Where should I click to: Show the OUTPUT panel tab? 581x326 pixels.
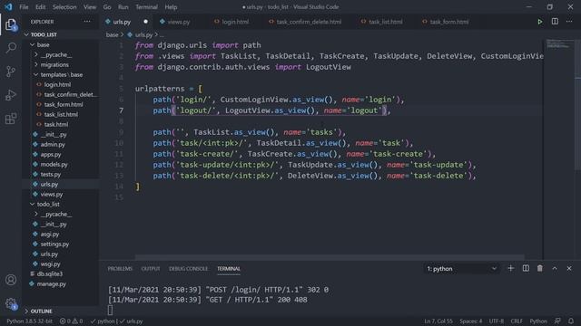151,269
